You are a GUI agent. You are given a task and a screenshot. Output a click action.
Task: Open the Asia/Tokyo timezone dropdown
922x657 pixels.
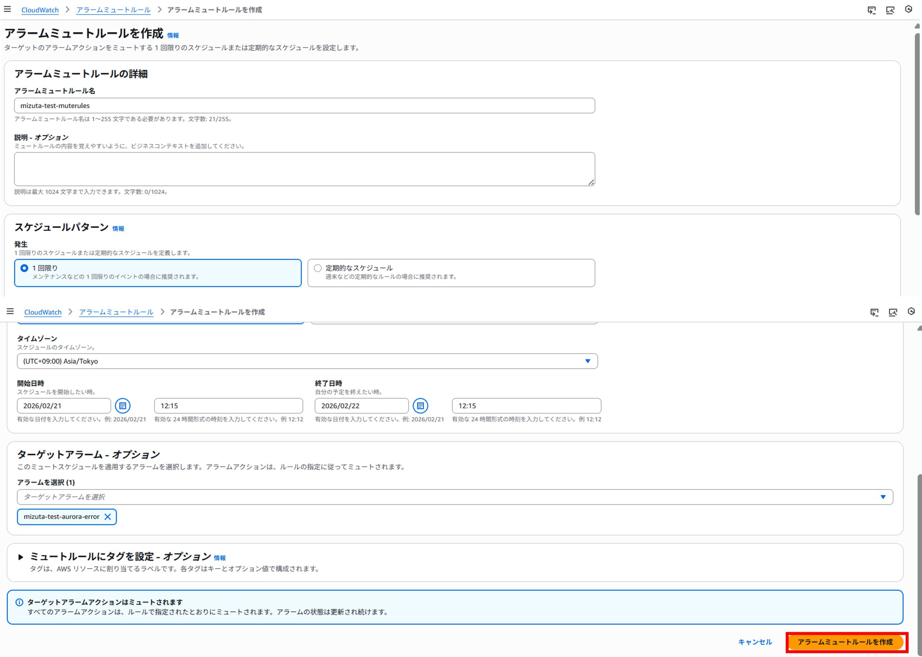click(x=307, y=361)
